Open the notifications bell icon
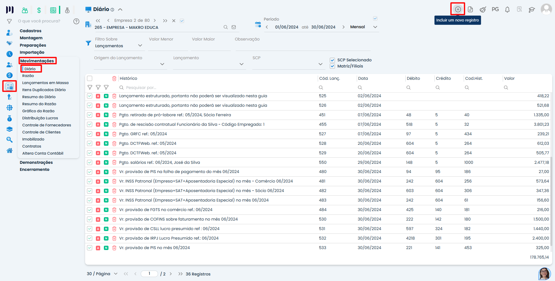Screen dimensions: 555x281 [x=507, y=10]
